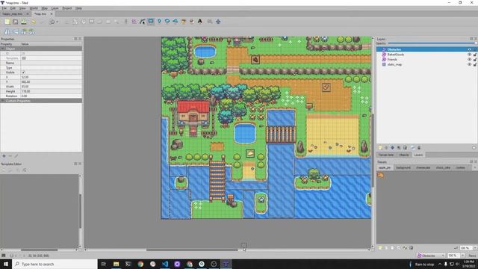The height and width of the screenshot is (269, 478).
Task: Click the Open file icon in toolbar
Action: (x=15, y=22)
